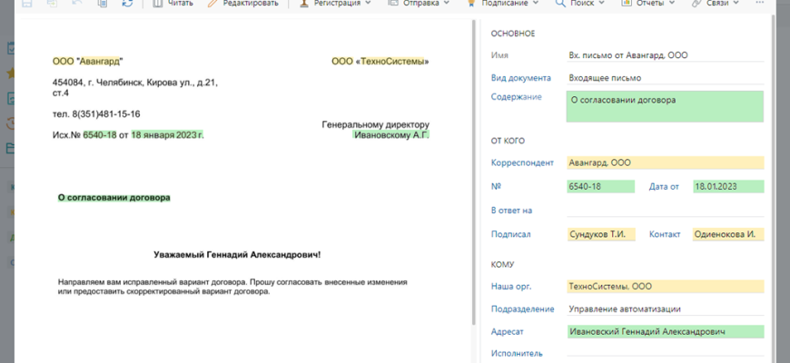Click the document preview vertical scrollbar
Viewport: 790px width, 363px height.
pos(473,181)
